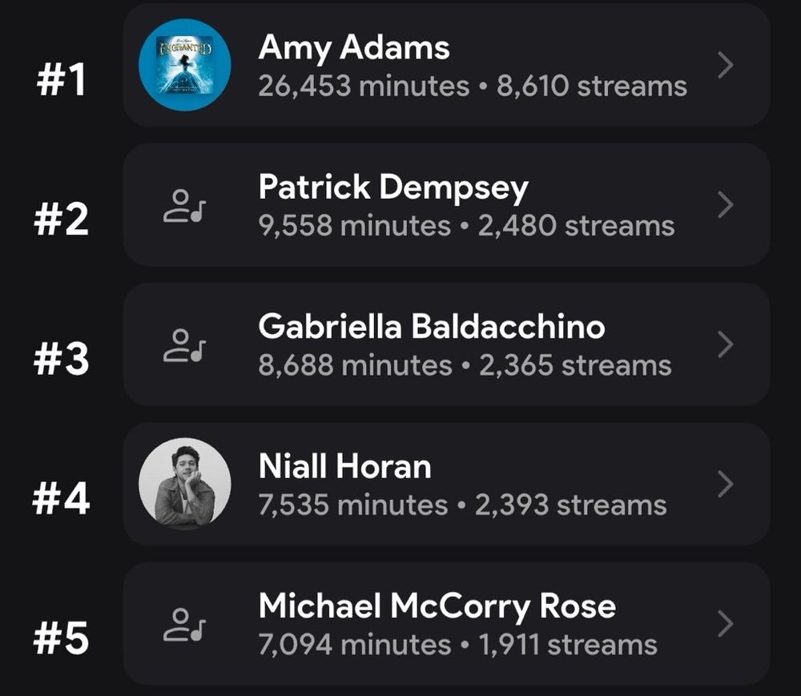Click Patrick Dempsey's placeholder artist icon

click(x=184, y=205)
